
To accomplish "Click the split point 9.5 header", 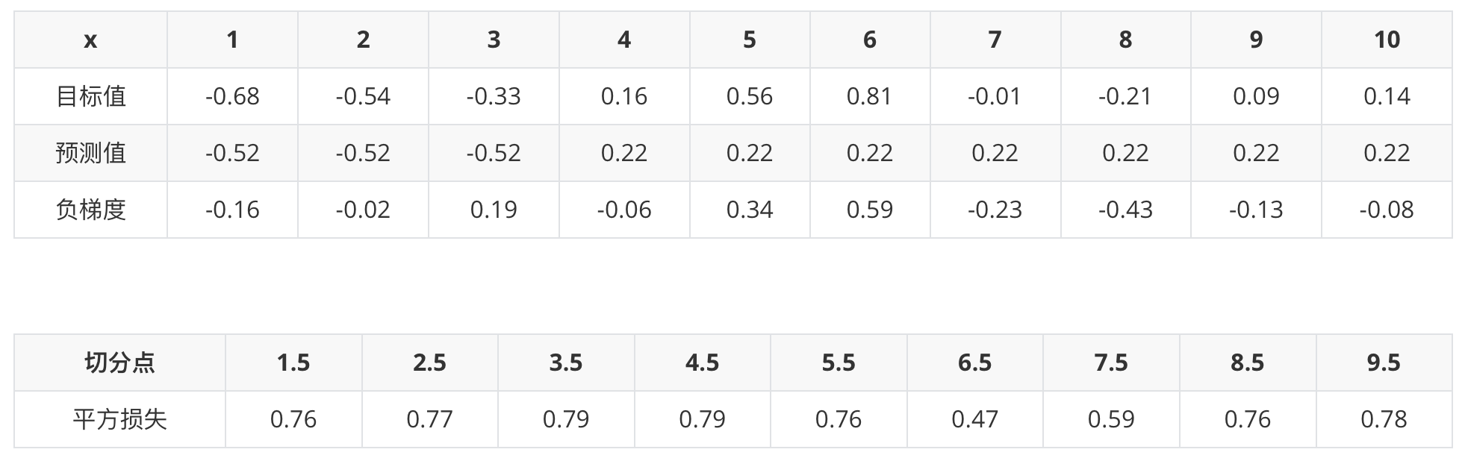I will (1384, 363).
